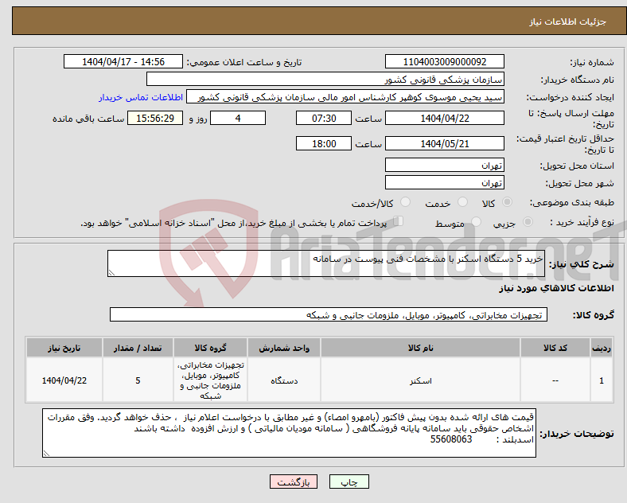The image size is (627, 503).
Task: Click the announcement date field 1404/04/17 - 14:56
Action: click(x=123, y=61)
